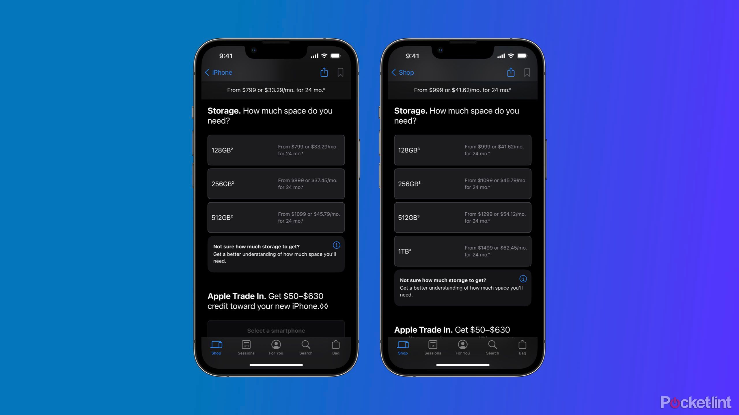Select 512GB storage option on left

click(x=276, y=217)
